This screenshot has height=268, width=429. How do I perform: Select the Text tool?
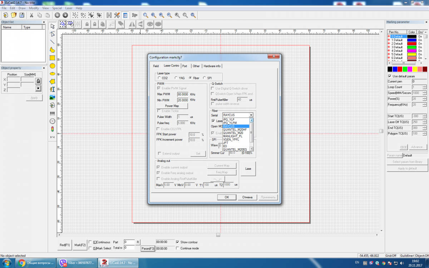point(52,89)
